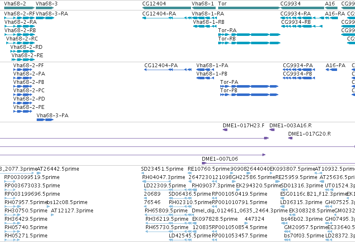Select the RH36219.5prime EST
Screen dimensions: 355x242
[169, 223]
